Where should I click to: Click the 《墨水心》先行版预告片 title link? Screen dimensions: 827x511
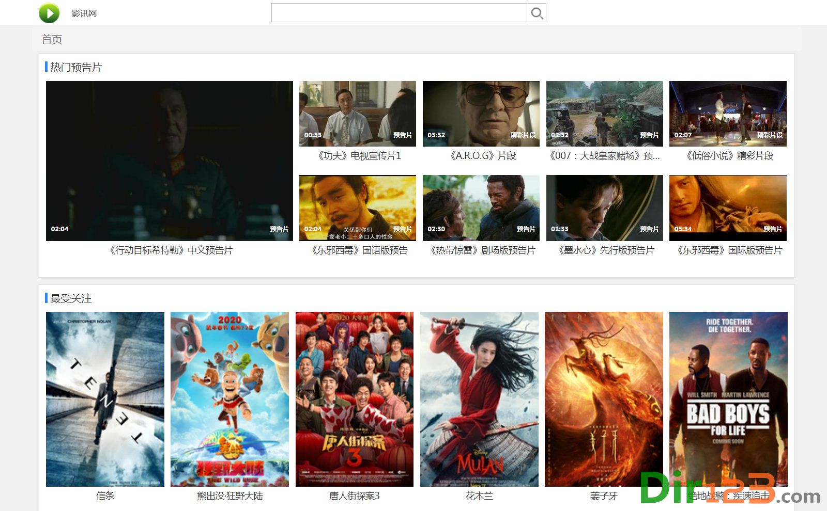click(606, 250)
